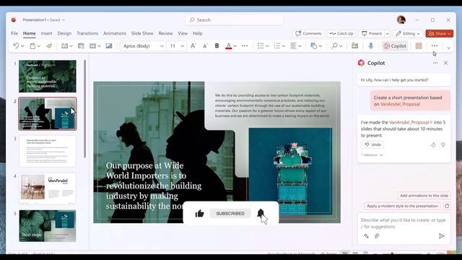Open the Paste options dropdown arrow
Viewport: 462px width, 260px height.
39,46
